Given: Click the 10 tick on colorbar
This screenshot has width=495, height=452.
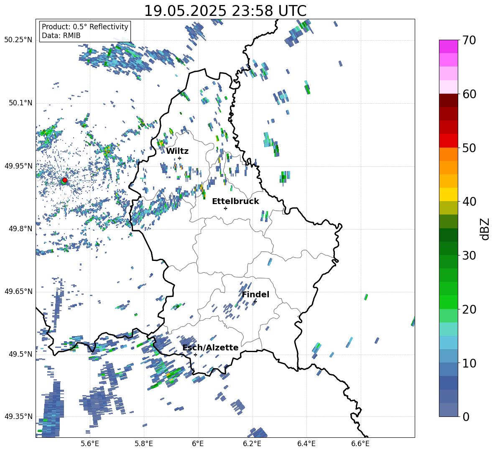Looking at the screenshot, I should coord(469,363).
